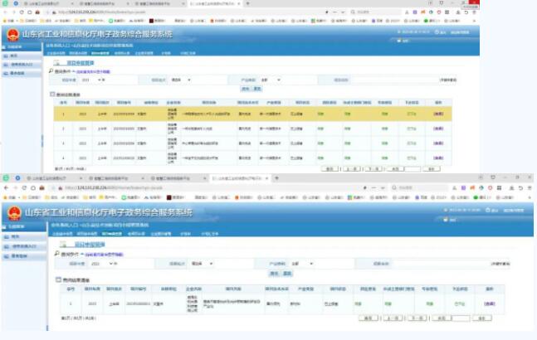Reload the page in the single-result browser window
This screenshot has height=340, width=537.
click(x=24, y=187)
